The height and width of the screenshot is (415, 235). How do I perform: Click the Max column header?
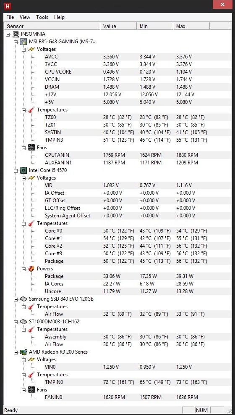point(191,26)
